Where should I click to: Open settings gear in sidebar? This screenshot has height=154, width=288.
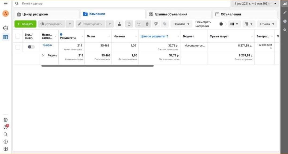[x=6, y=120]
